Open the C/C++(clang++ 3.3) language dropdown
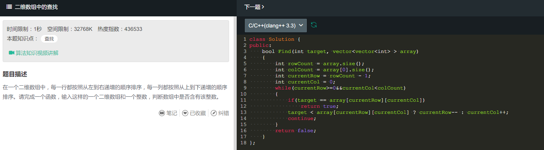The height and width of the screenshot is (150, 544). tap(276, 26)
